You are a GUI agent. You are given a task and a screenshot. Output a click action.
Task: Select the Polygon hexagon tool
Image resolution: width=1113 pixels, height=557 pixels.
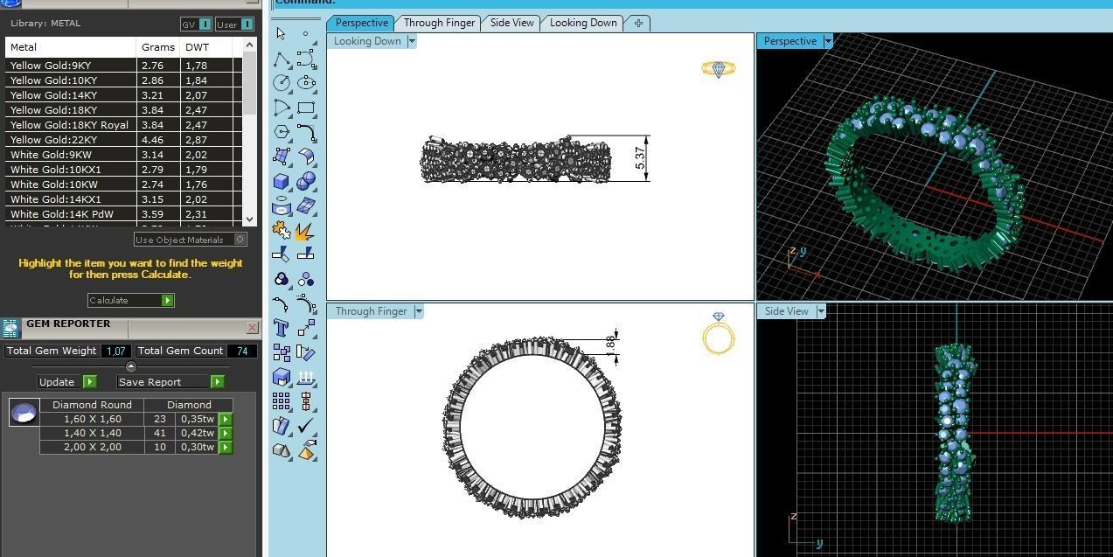point(282,132)
